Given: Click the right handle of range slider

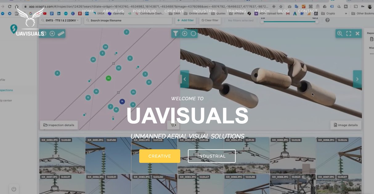Looking at the screenshot, I should pos(316,22).
